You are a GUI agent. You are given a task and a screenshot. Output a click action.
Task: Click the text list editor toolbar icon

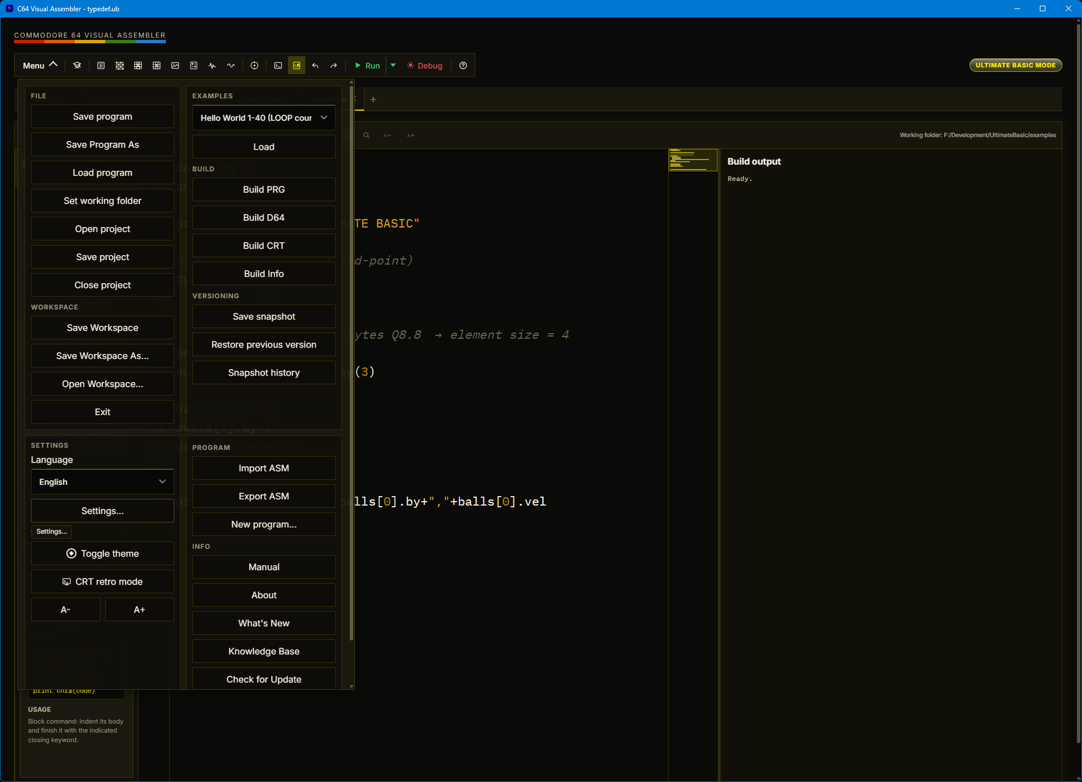tap(101, 66)
